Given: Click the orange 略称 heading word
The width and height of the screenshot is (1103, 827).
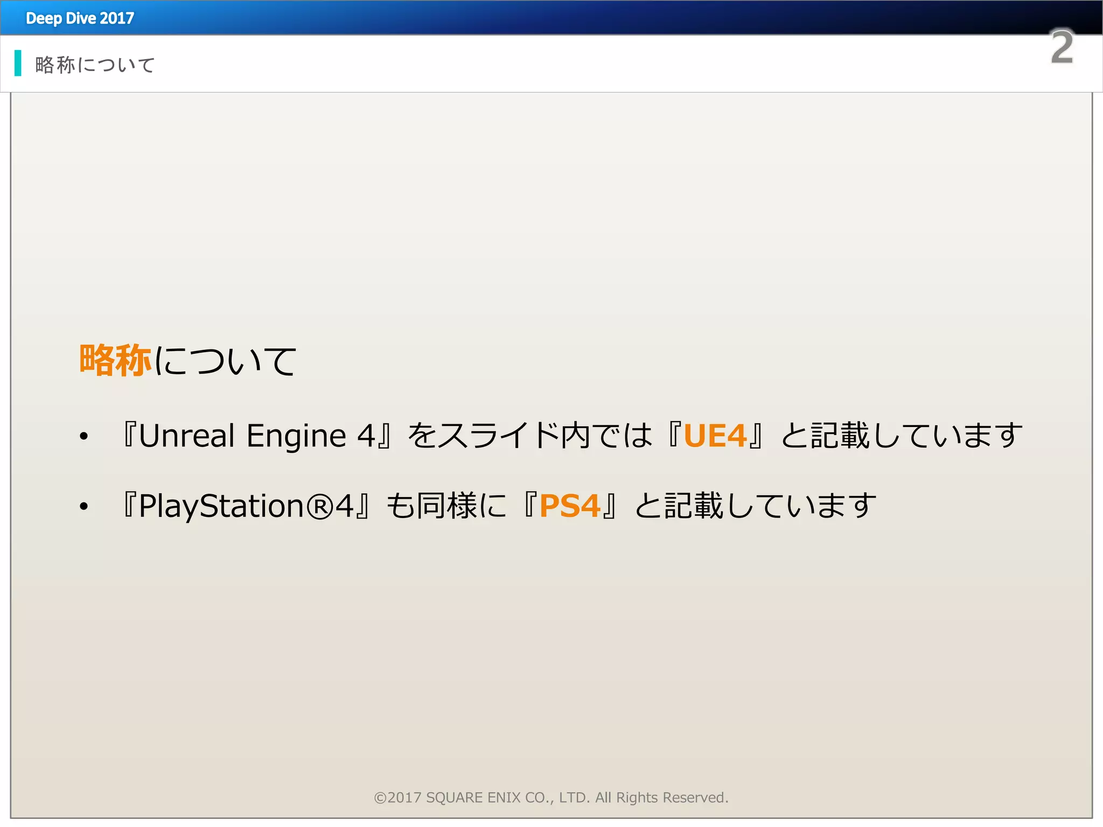Looking at the screenshot, I should point(115,360).
